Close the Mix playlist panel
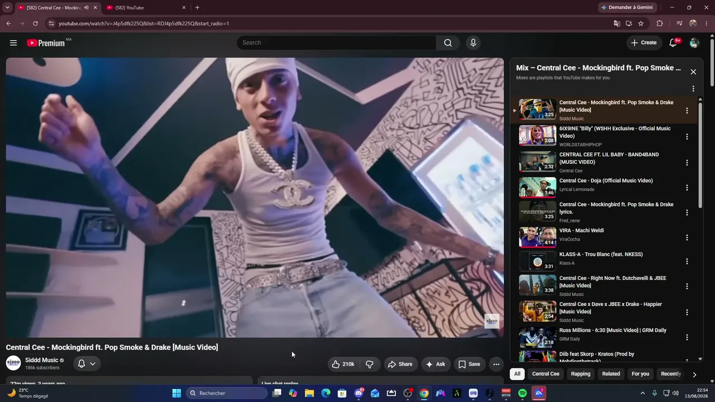This screenshot has height=402, width=715. click(x=693, y=72)
